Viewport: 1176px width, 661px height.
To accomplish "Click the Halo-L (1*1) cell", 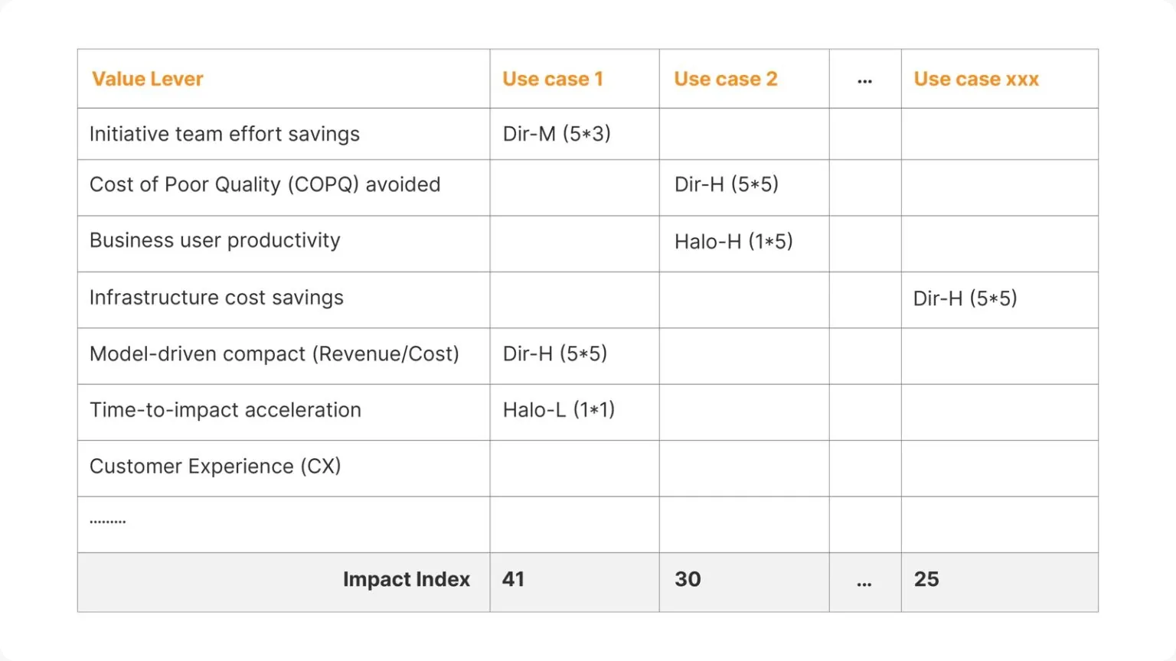I will click(559, 410).
